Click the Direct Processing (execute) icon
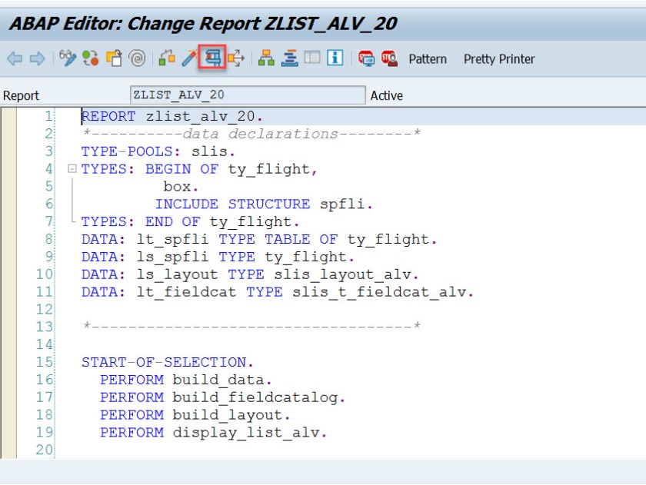This screenshot has height=485, width=646. click(x=212, y=58)
